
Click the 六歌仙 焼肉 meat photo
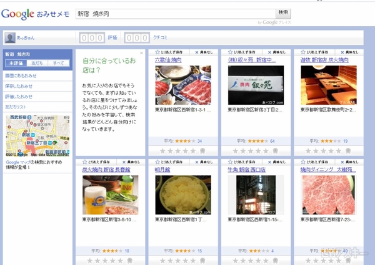(x=183, y=85)
